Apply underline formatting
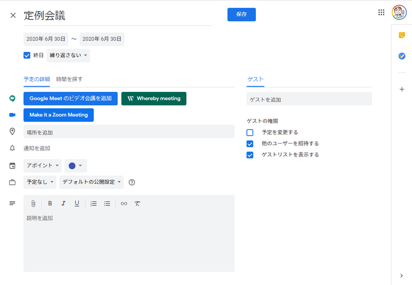 [77, 204]
